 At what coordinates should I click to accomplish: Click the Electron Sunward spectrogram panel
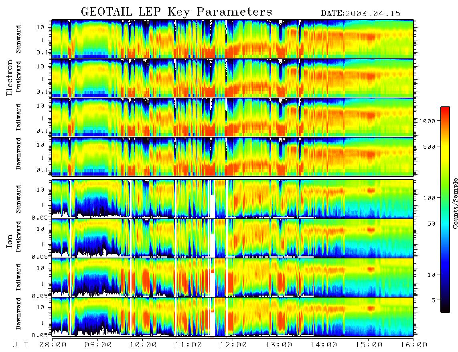[233, 39]
